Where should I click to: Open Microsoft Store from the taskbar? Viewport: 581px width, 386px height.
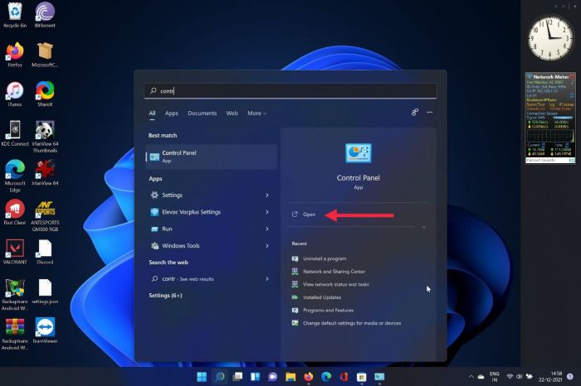point(362,377)
